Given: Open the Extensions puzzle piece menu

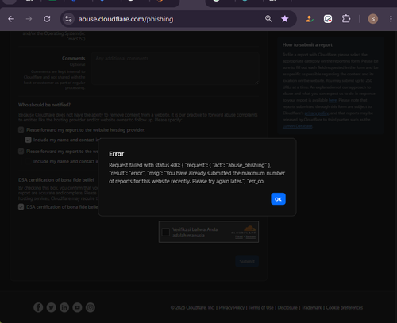Looking at the screenshot, I should tap(346, 19).
